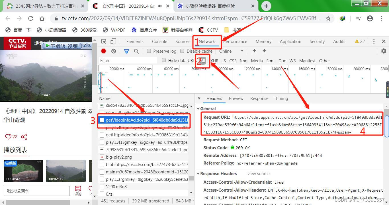Screen dimensions: 389x205
Task: Open the Timing tab of request
Action: point(281,99)
